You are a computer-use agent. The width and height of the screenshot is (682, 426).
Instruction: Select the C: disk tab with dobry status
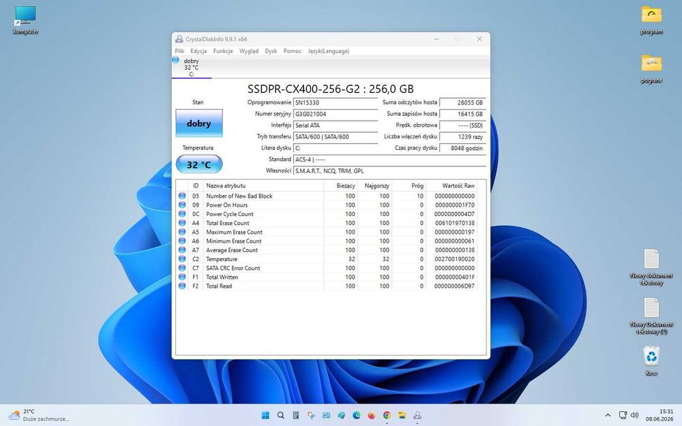(192, 67)
